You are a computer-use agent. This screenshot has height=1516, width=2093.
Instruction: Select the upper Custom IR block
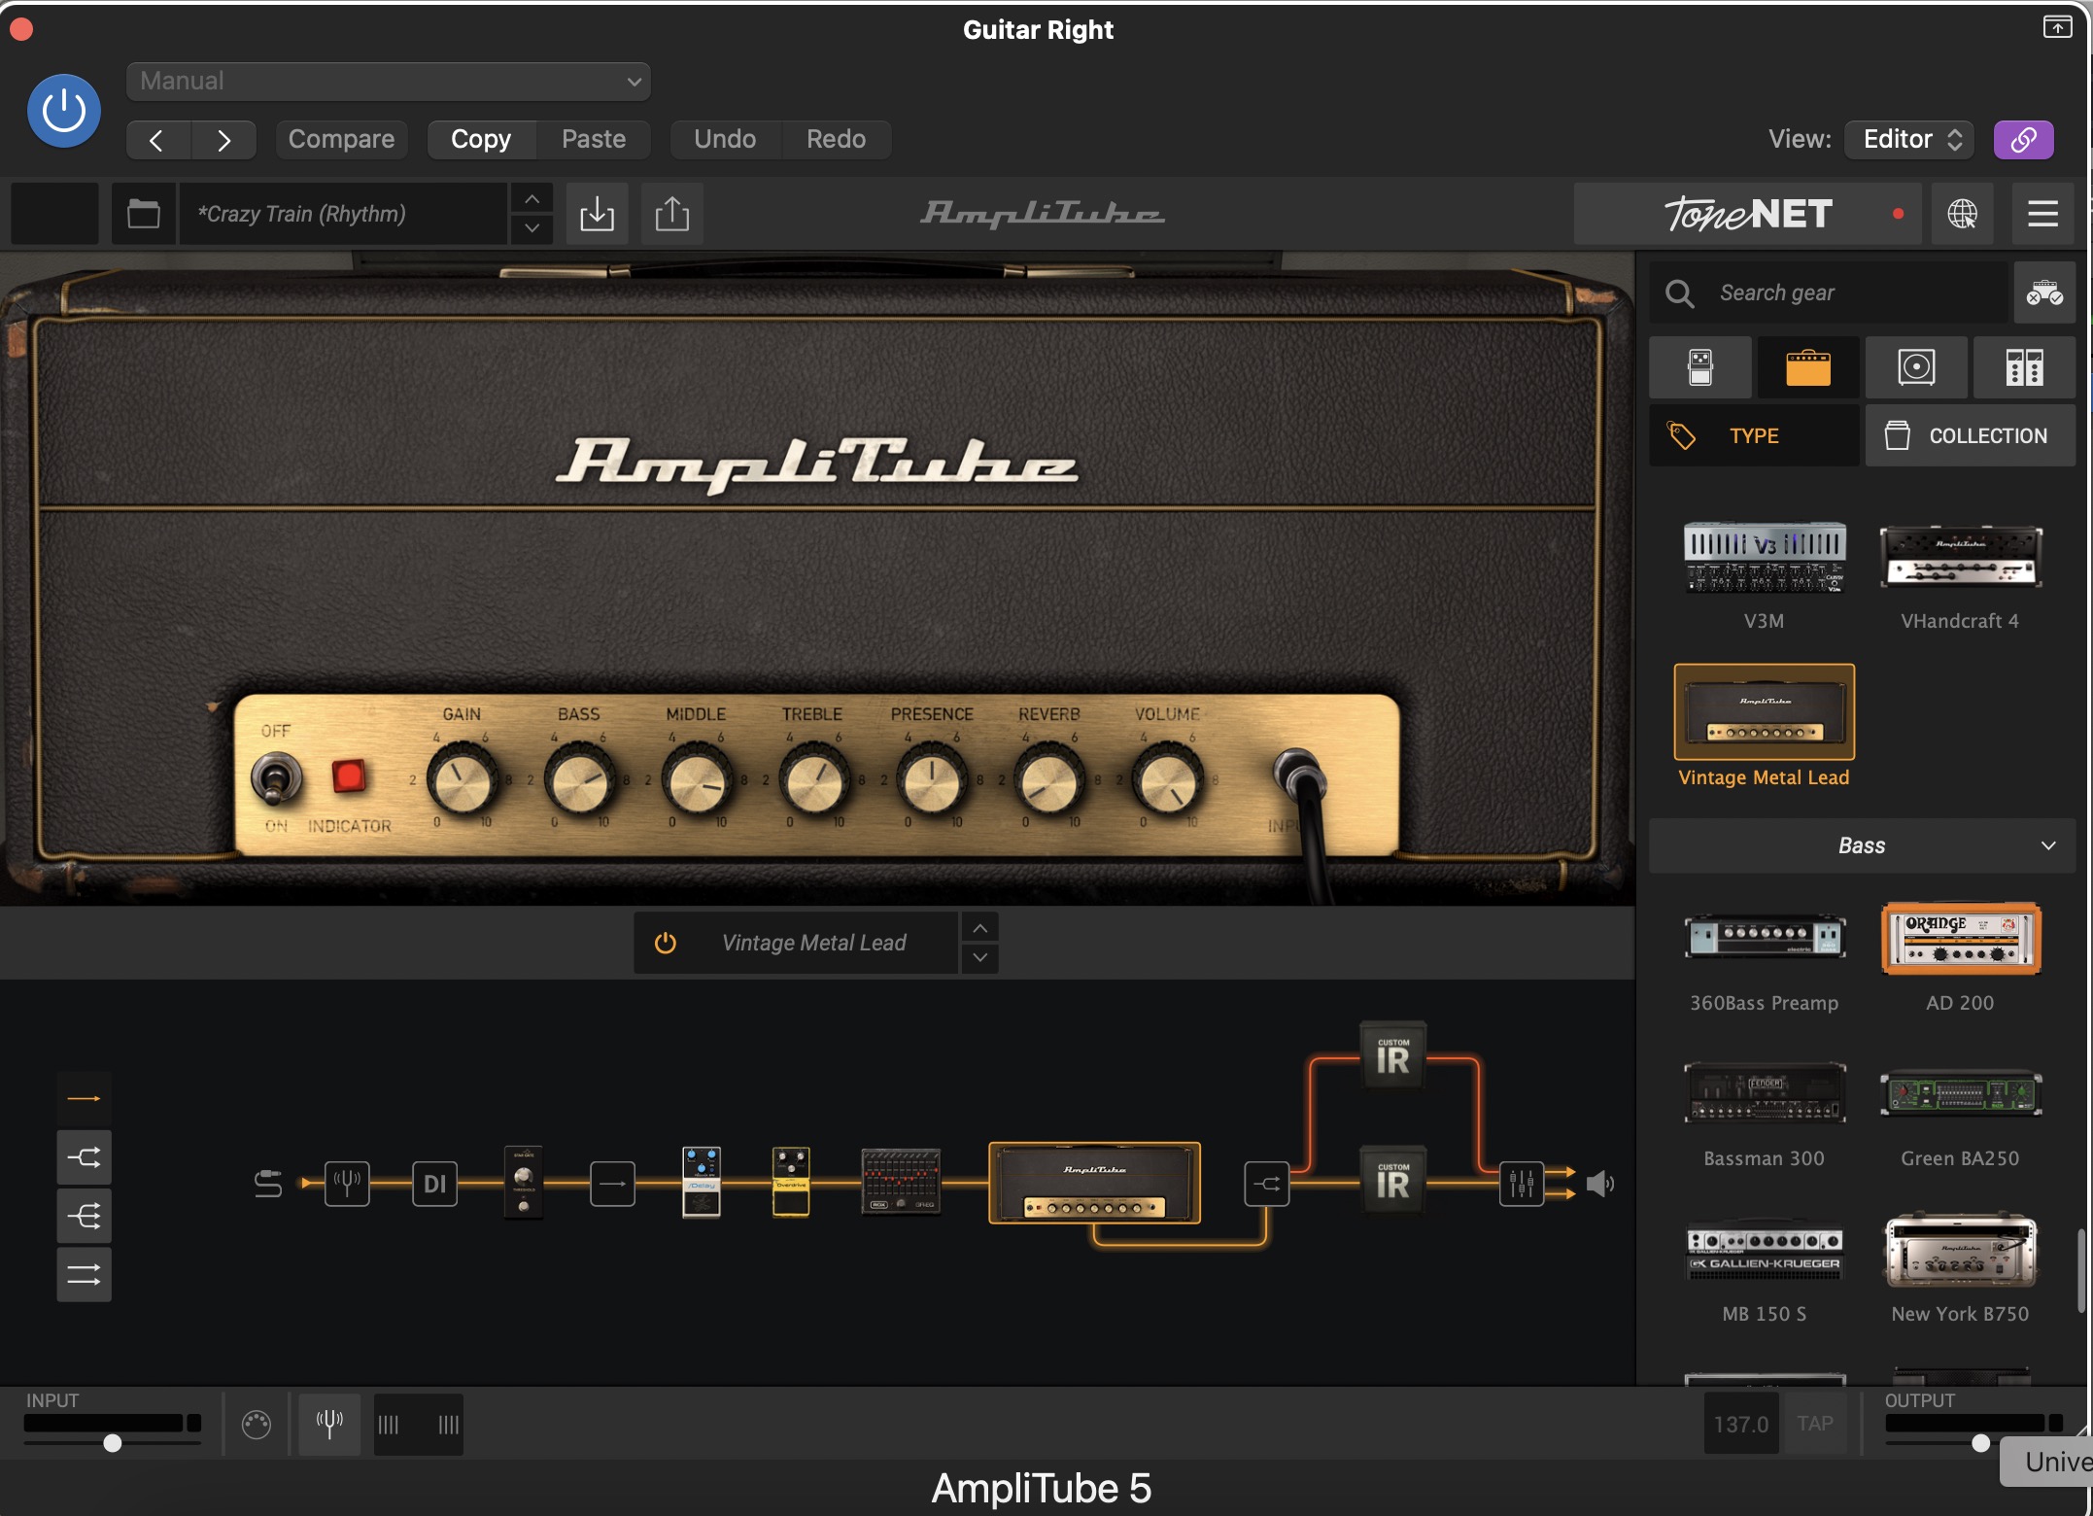(x=1392, y=1055)
